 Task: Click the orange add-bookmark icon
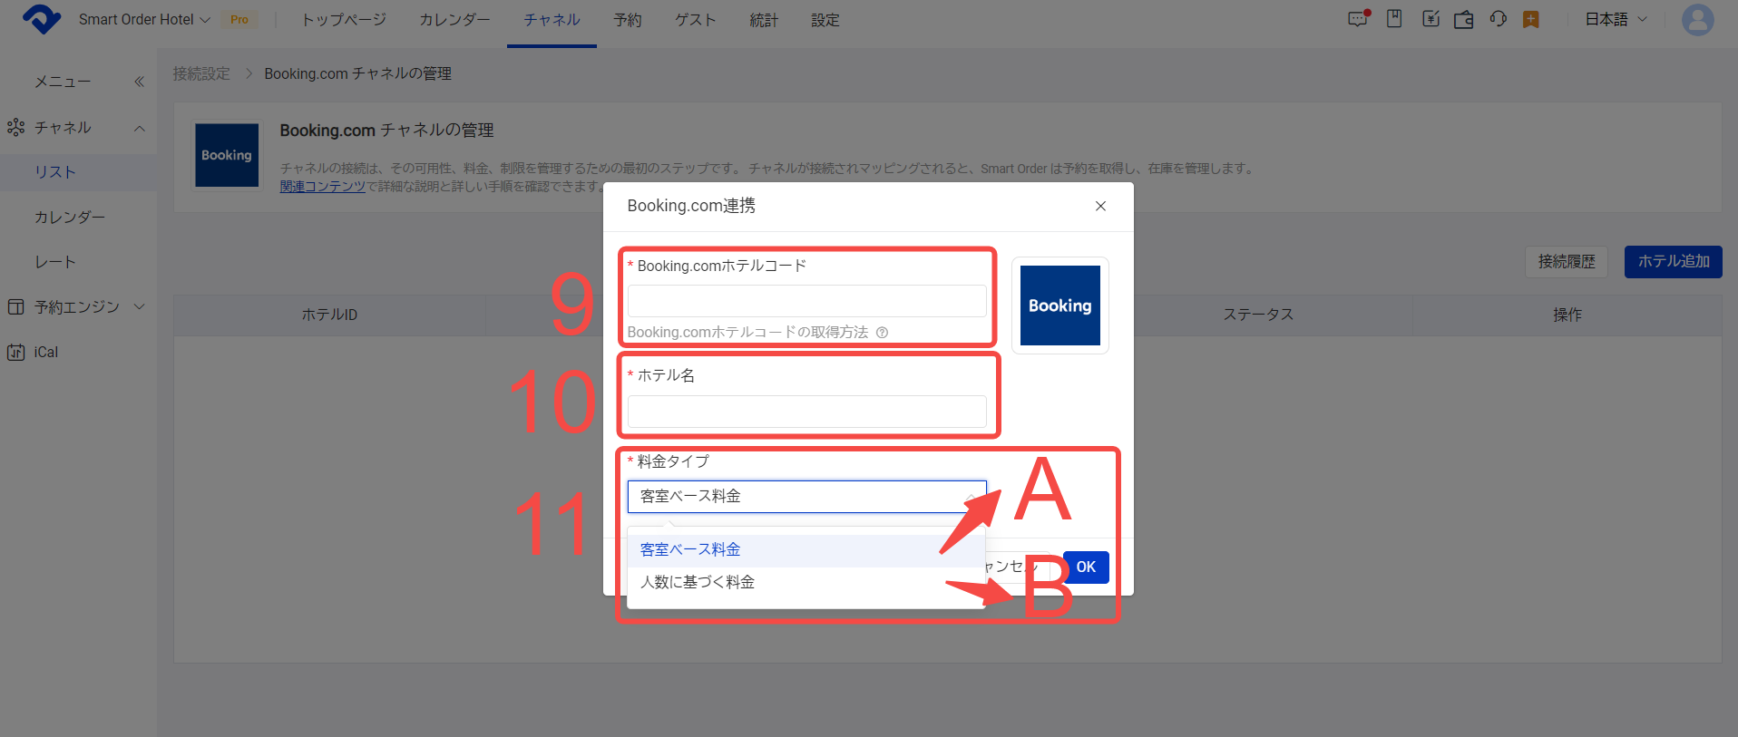click(1531, 19)
